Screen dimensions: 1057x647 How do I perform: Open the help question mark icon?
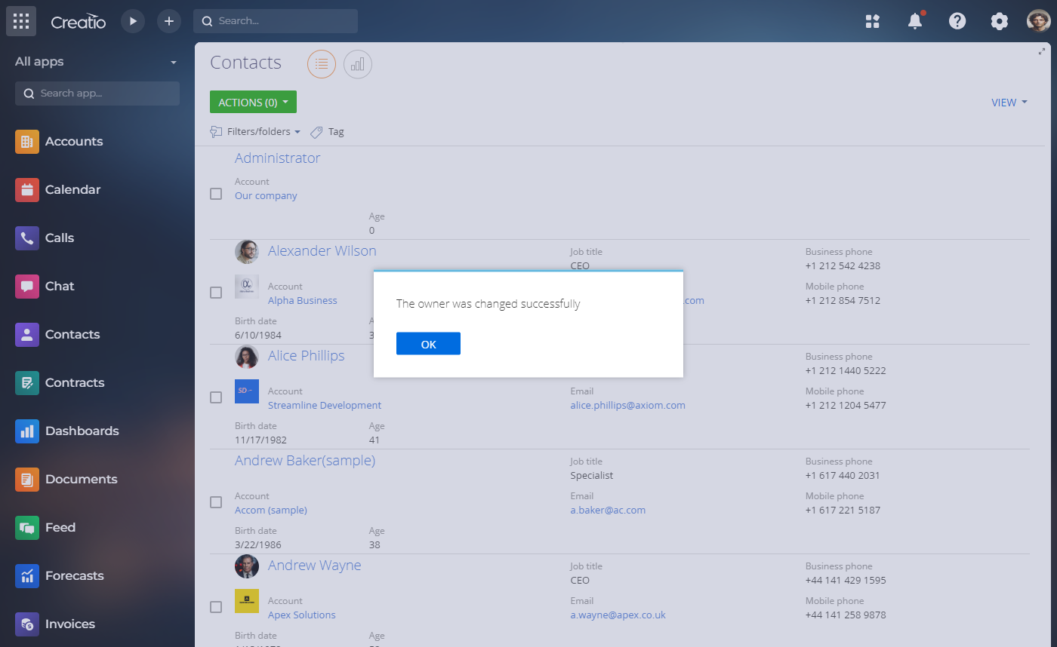point(957,21)
